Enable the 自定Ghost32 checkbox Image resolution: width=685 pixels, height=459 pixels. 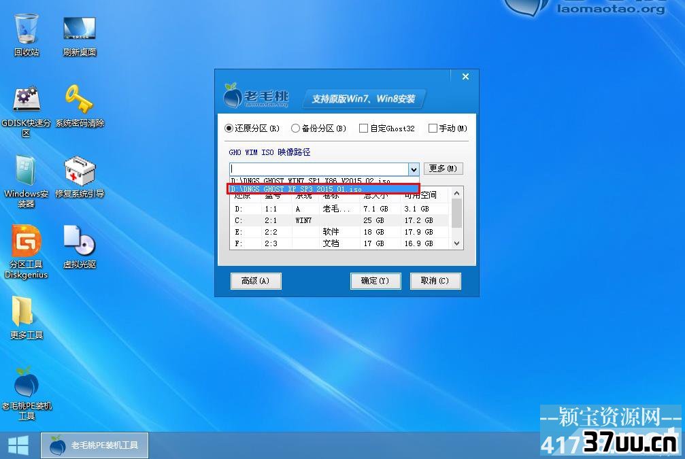coord(386,129)
